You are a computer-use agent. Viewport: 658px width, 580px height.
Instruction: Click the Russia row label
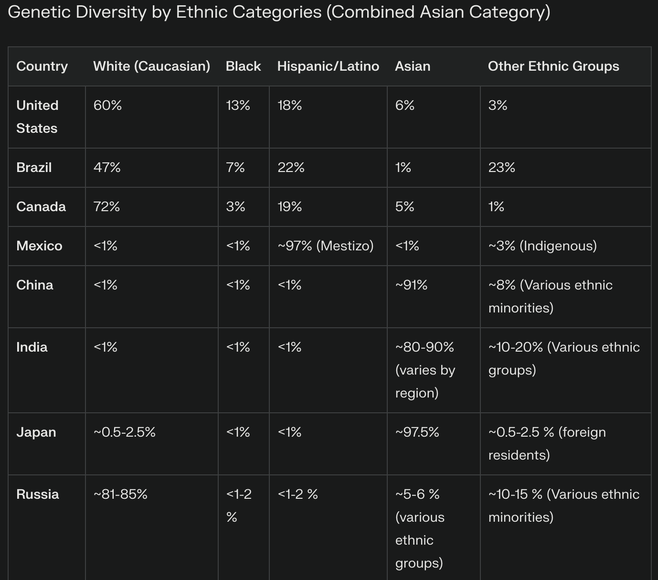pos(38,494)
